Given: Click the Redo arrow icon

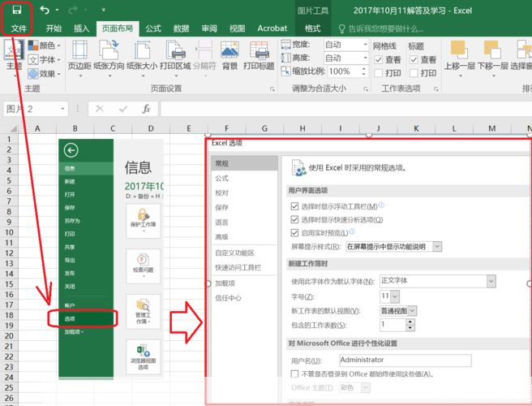Looking at the screenshot, I should 73,11.
